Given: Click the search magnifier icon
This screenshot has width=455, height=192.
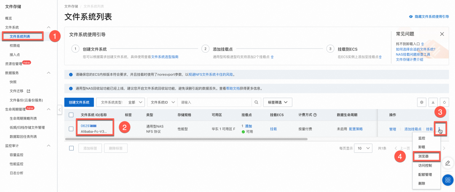Looking at the screenshot, I should pos(256,102).
